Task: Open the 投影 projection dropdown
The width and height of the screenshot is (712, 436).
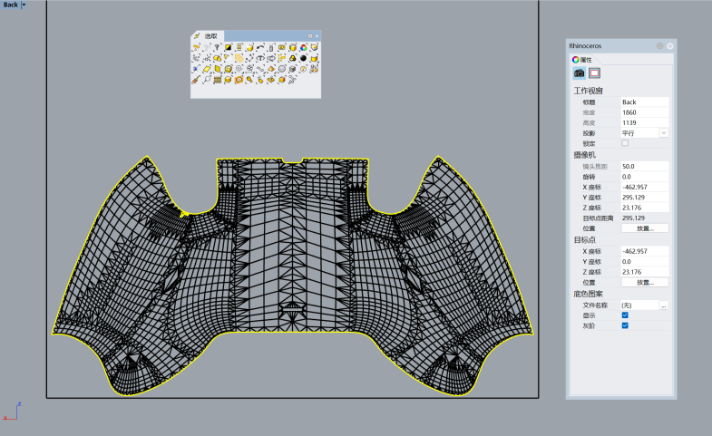Action: click(663, 132)
